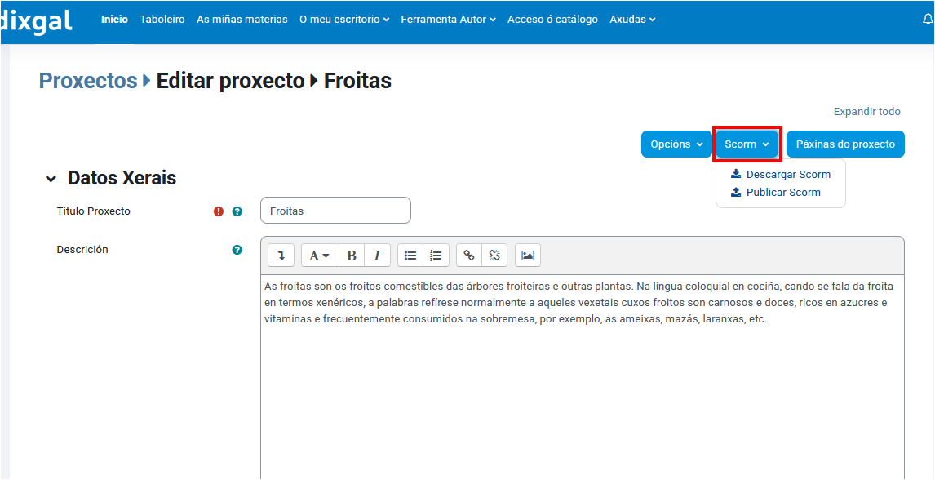Open help icon beside Descrición
This screenshot has height=480, width=935.
click(x=237, y=250)
